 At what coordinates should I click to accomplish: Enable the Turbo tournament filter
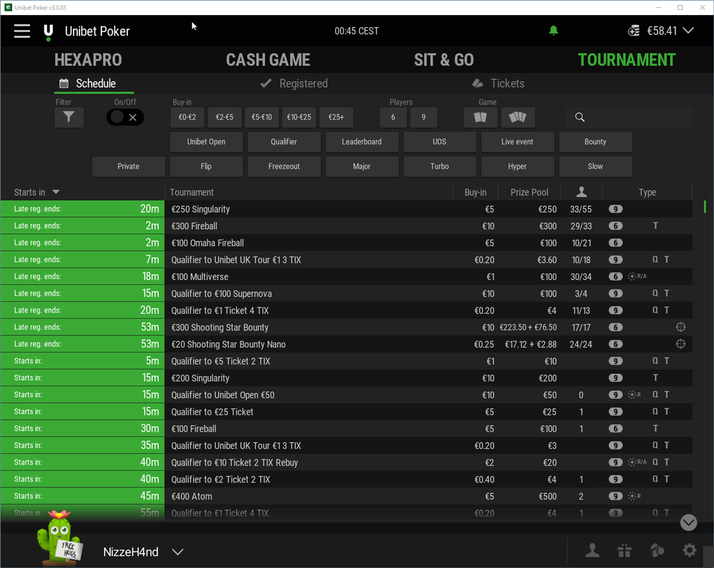(440, 166)
